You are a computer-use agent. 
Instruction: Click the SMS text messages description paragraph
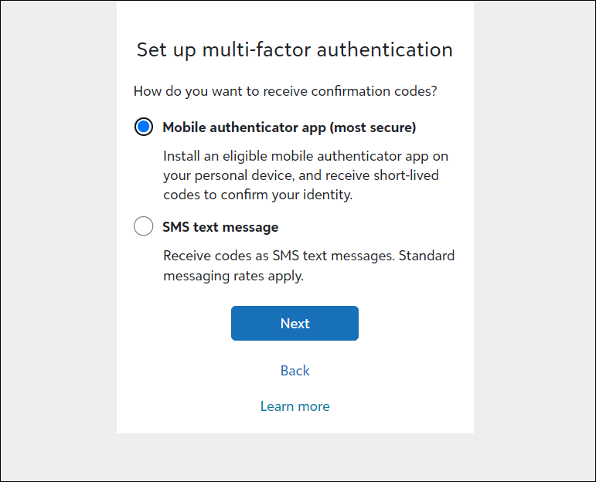(x=308, y=265)
